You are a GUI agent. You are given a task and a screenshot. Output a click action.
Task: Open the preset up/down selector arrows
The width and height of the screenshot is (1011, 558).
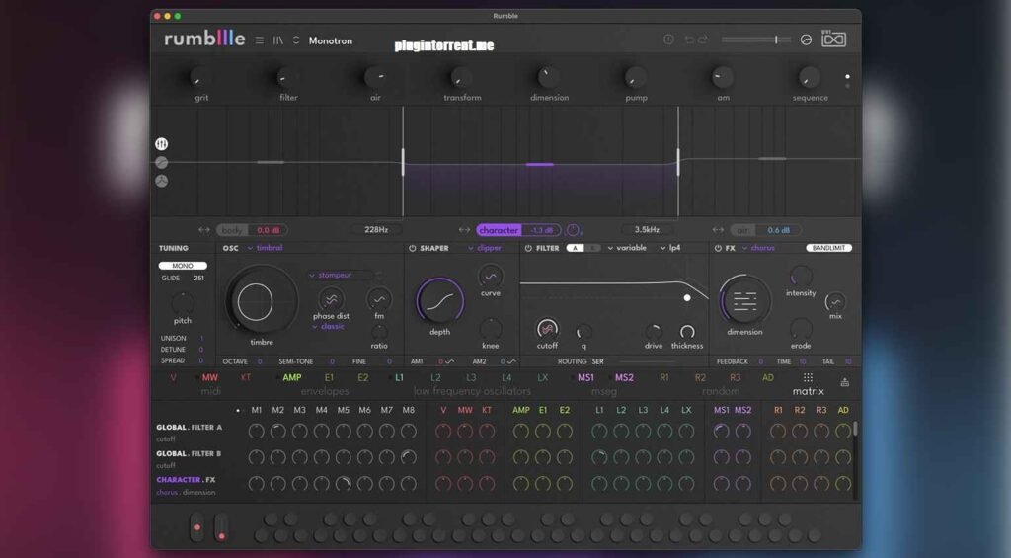[x=296, y=40]
